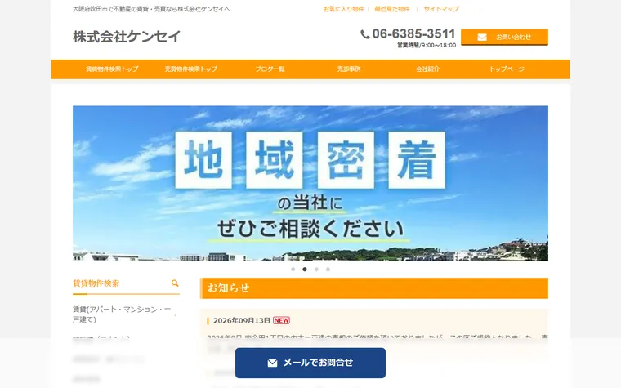621x388 pixels.
Task: Click the 2026年09月13日 news date
Action: tap(242, 320)
